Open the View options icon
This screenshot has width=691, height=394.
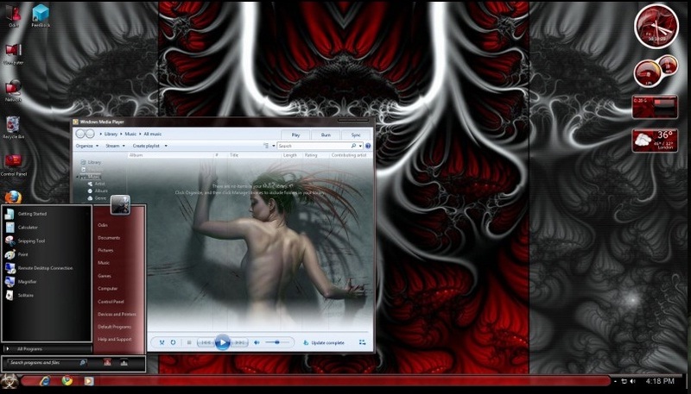coord(266,146)
